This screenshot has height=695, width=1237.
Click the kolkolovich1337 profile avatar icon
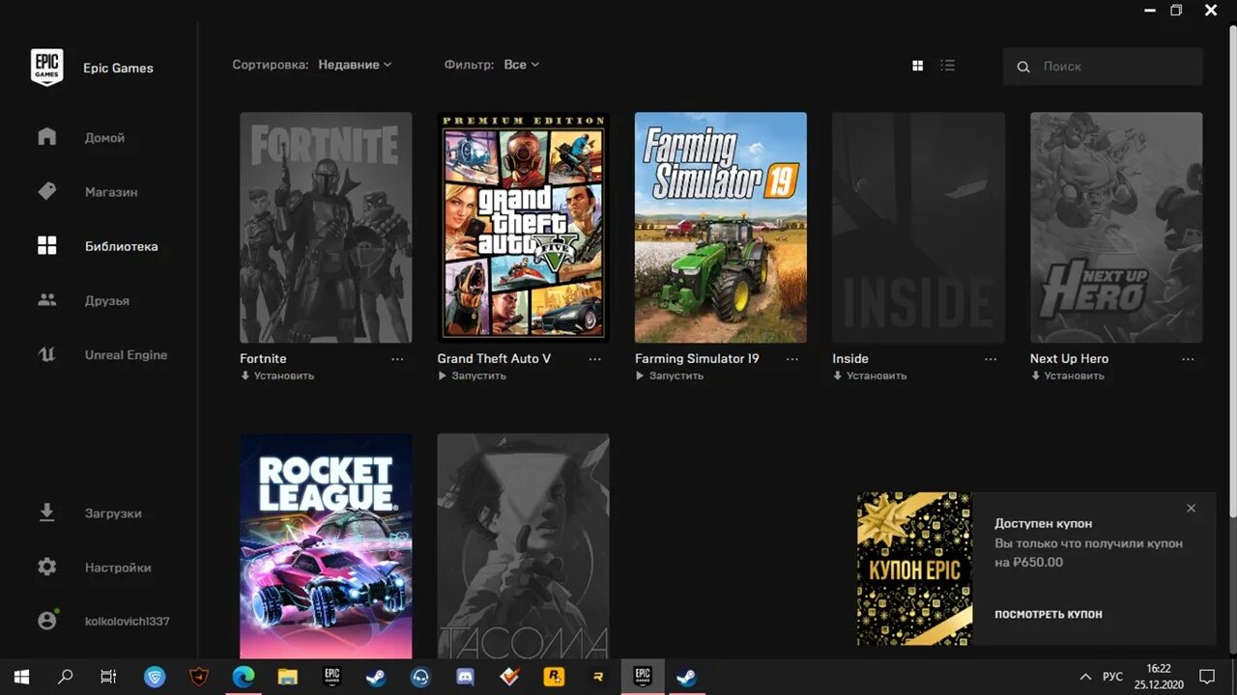(46, 621)
